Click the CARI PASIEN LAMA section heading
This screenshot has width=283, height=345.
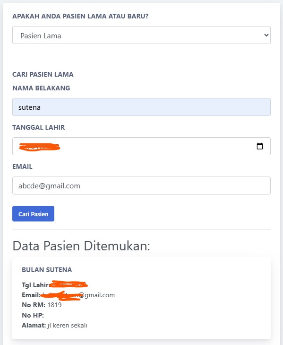click(43, 74)
